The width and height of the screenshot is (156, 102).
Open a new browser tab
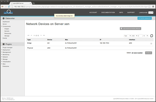point(34,3)
